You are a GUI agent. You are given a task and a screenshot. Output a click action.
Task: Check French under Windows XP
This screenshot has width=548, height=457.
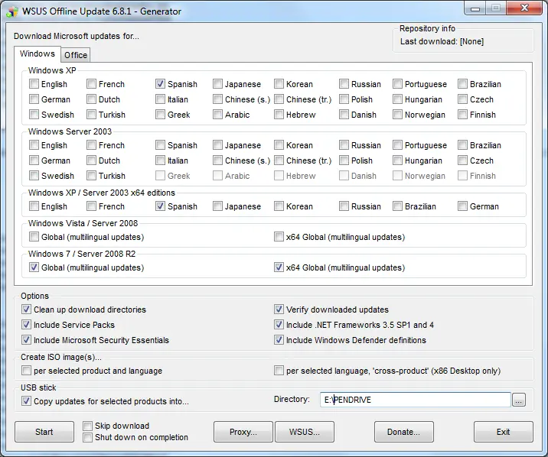pyautogui.click(x=91, y=84)
